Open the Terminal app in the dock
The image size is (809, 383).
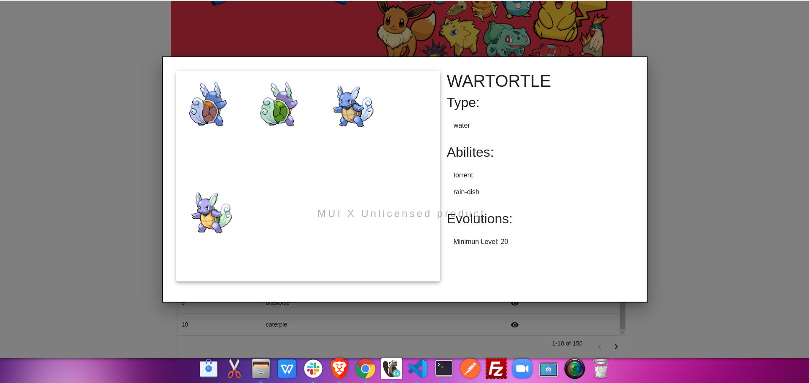(x=443, y=369)
